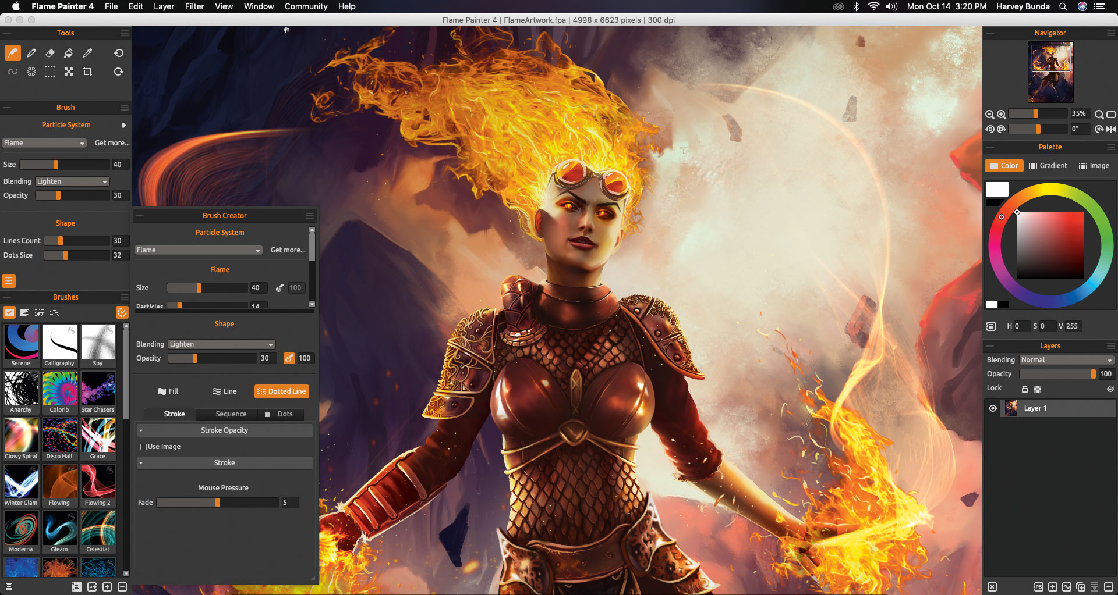Select the rectangular selection tool
Screen dimensions: 1118x595
pos(50,72)
